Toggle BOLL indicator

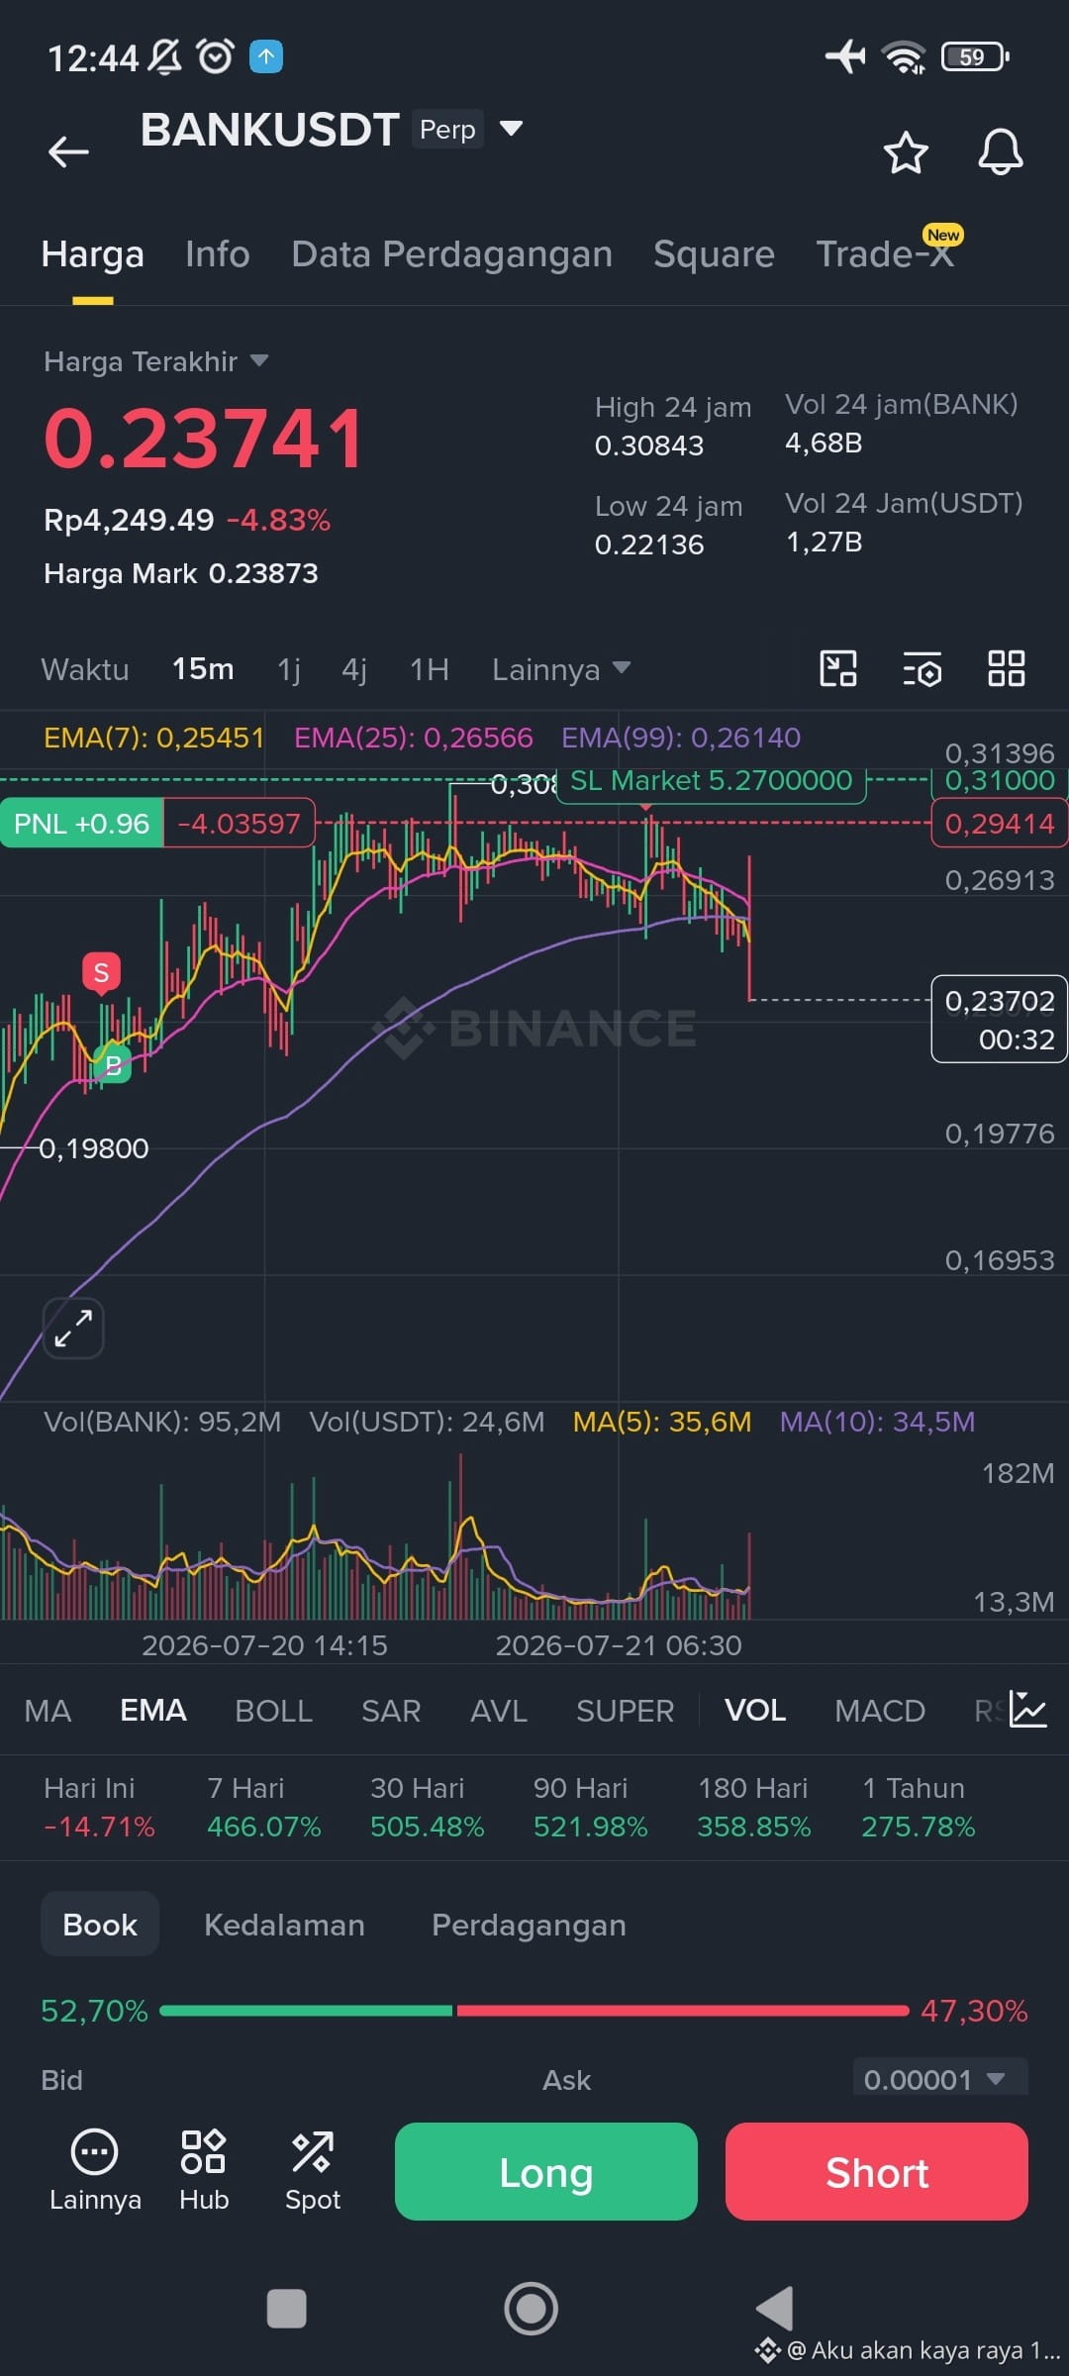pos(274,1711)
